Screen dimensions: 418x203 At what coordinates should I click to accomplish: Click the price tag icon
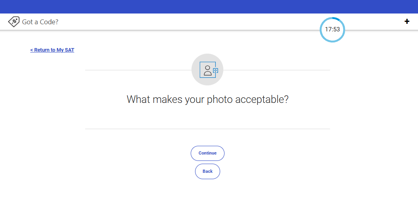pos(14,22)
